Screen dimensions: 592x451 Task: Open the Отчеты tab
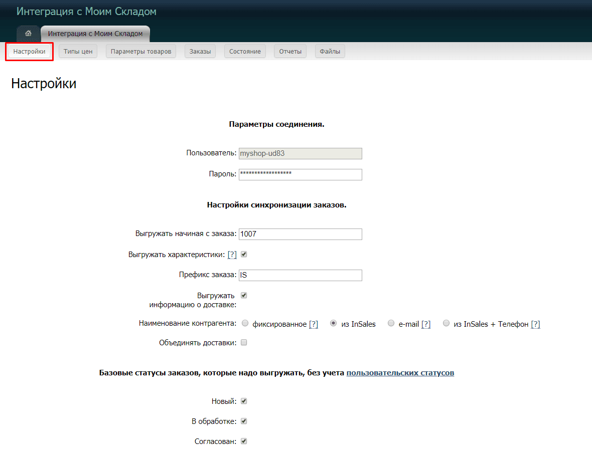pyautogui.click(x=290, y=51)
